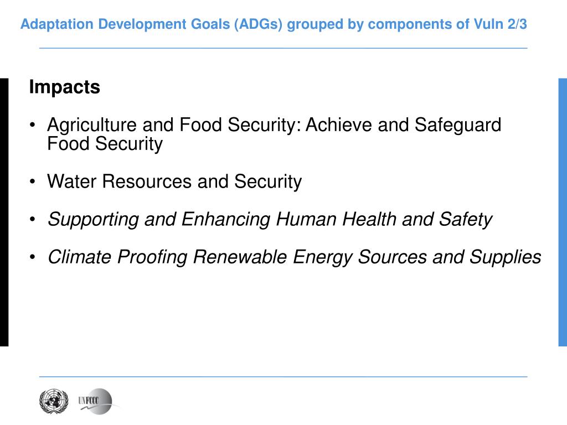The image size is (567, 425).
Task: Click the Impacts heading
Action: pos(64,87)
